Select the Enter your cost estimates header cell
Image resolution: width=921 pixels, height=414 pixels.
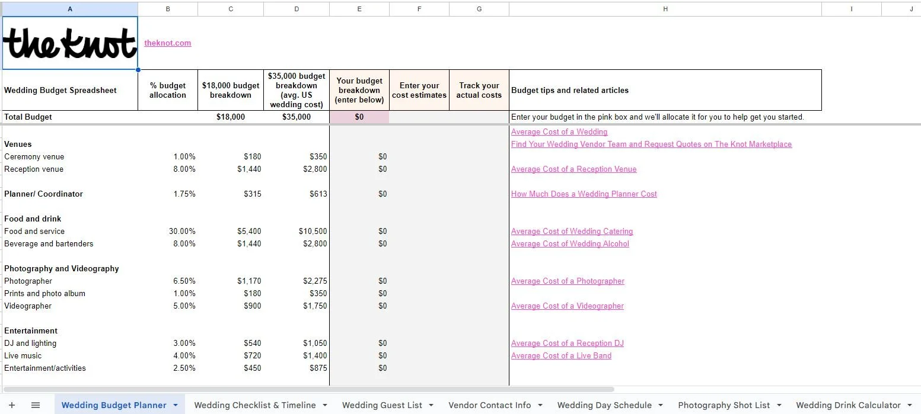(x=419, y=91)
